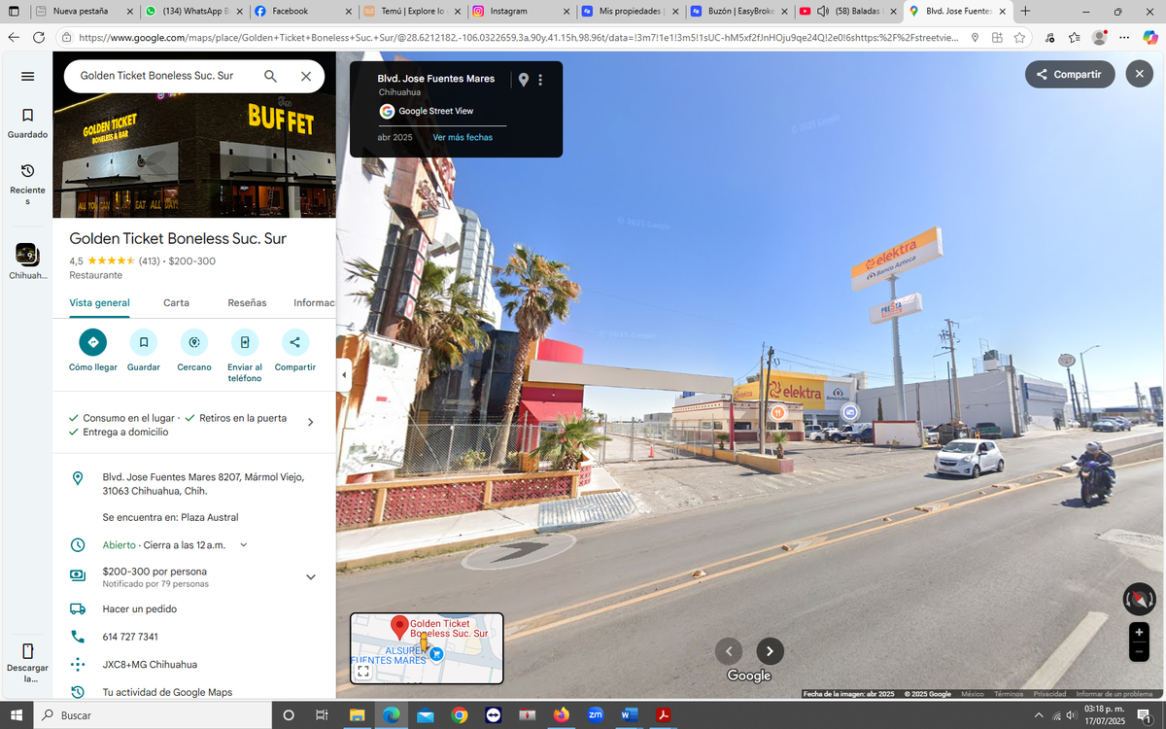Select the Vista general tab
The height and width of the screenshot is (729, 1166).
[99, 302]
